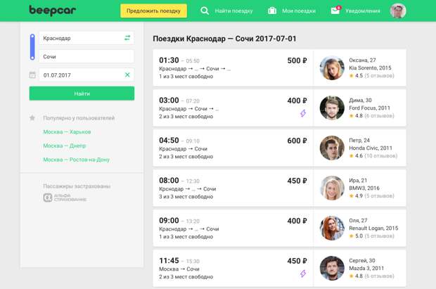Image resolution: width=436 pixels, height=289 pixels.
Task: Open the Мои поездки menu item
Action: click(299, 11)
